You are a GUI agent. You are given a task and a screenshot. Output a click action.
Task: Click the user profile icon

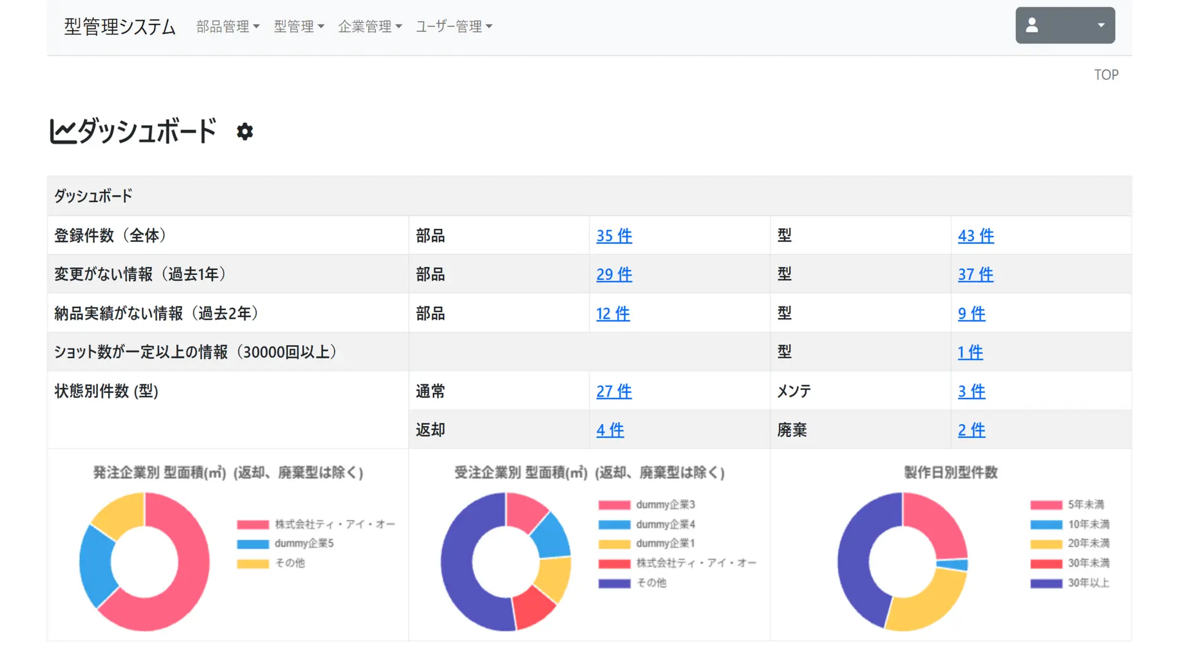(1032, 25)
